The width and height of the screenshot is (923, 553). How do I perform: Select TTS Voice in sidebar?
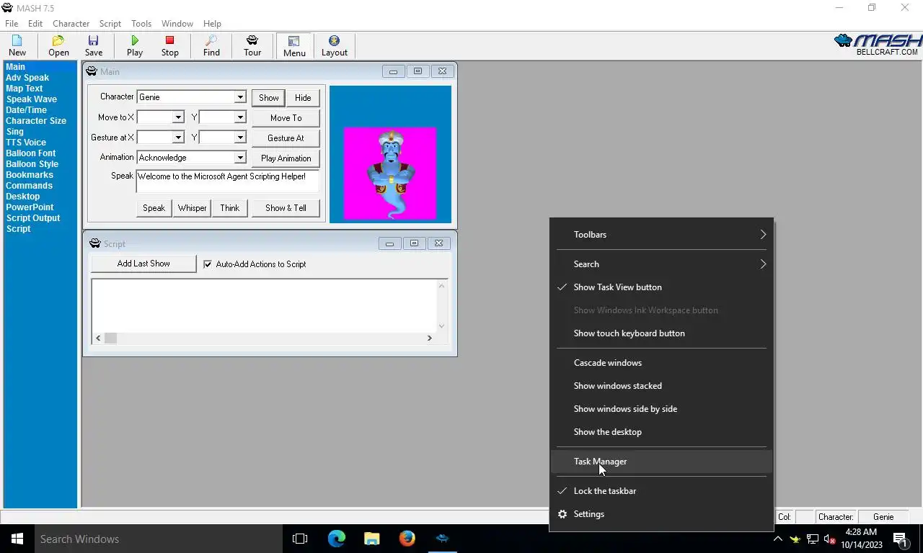tap(26, 143)
